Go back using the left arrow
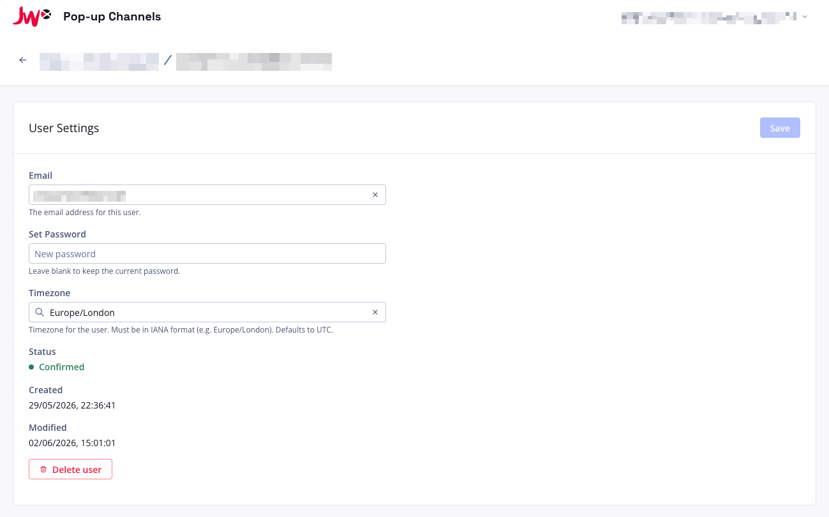The width and height of the screenshot is (829, 517). click(x=23, y=60)
